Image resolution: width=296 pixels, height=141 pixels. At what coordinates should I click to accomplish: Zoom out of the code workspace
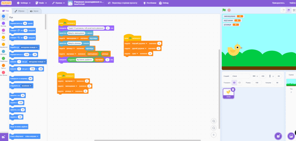tap(214, 128)
